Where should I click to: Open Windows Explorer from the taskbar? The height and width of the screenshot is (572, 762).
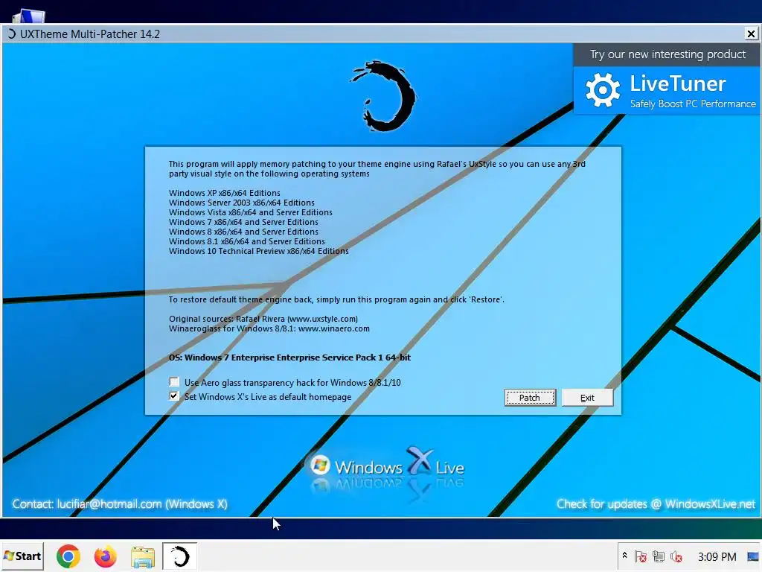pyautogui.click(x=142, y=556)
